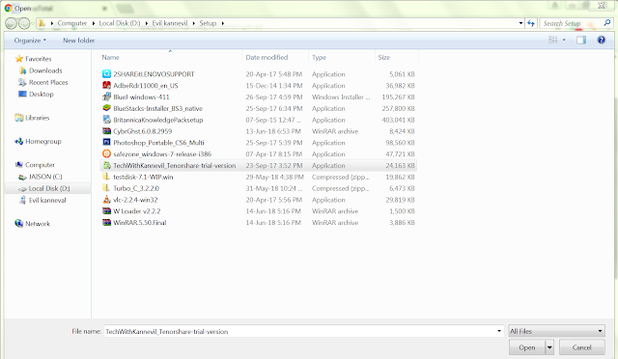The width and height of the screenshot is (618, 359).
Task: Change your view icon in toolbar
Action: tap(553, 40)
